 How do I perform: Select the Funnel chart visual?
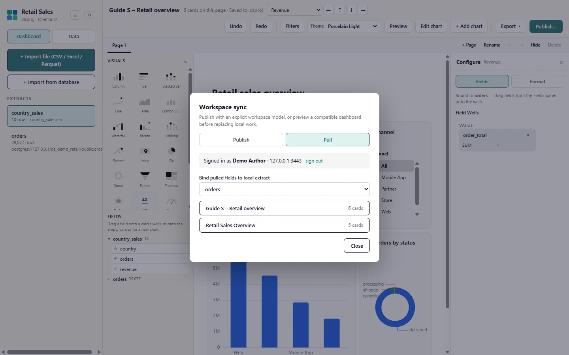tap(145, 179)
